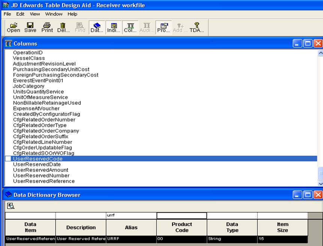Click the Data Type column header
The height and width of the screenshot is (246, 323).
tap(232, 228)
